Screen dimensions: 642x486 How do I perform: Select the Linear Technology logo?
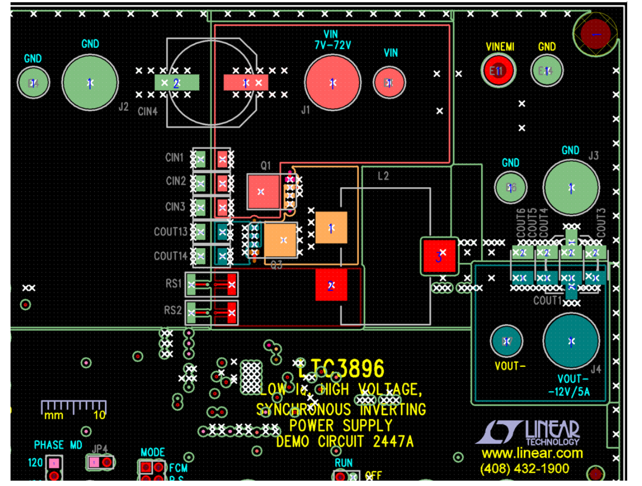(x=527, y=432)
